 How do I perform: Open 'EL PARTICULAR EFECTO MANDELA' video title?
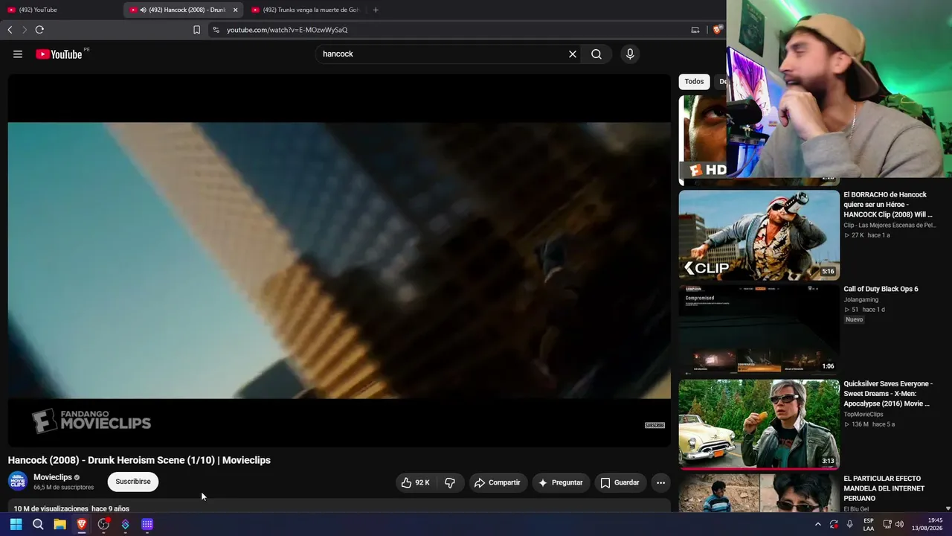[884, 488]
